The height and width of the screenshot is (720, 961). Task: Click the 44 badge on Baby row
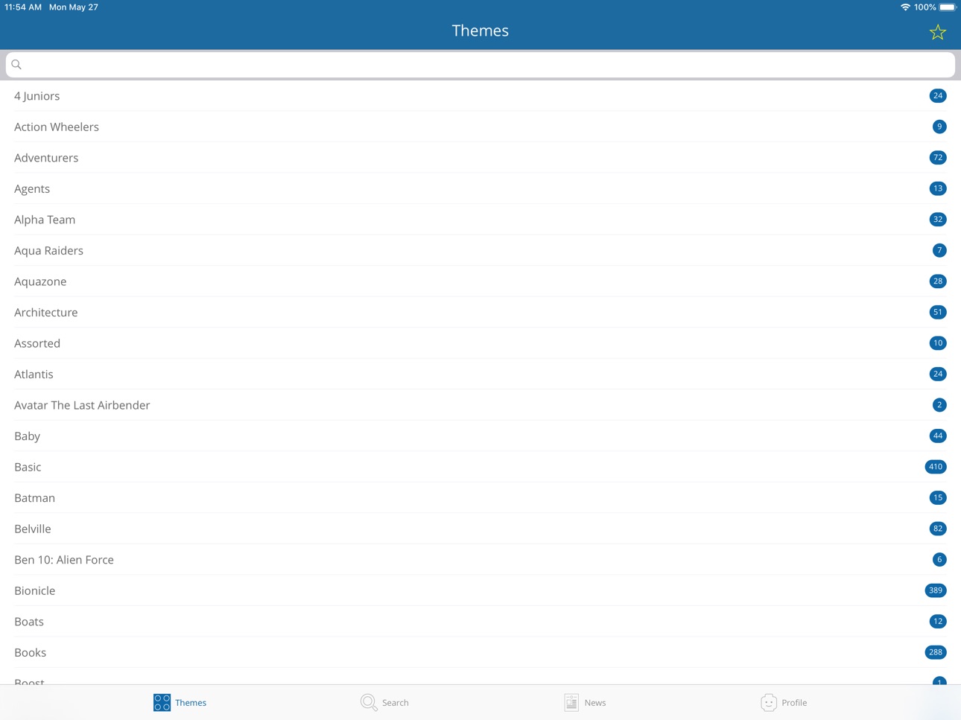938,436
